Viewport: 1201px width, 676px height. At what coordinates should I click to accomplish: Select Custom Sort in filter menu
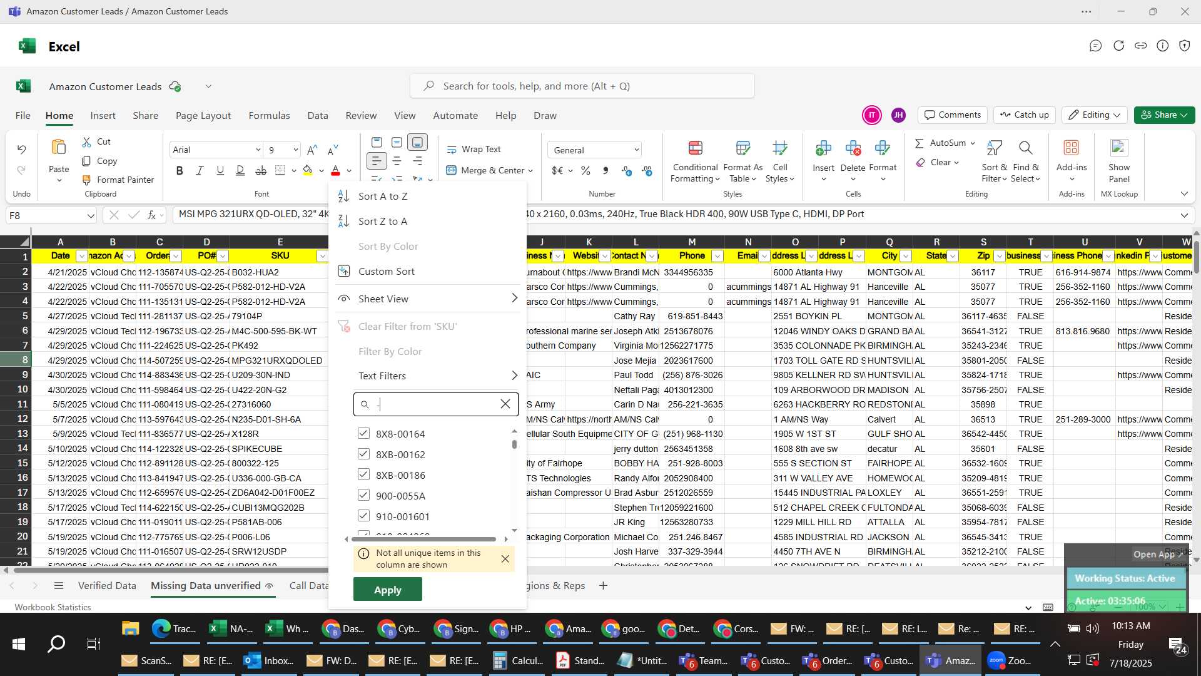(387, 272)
